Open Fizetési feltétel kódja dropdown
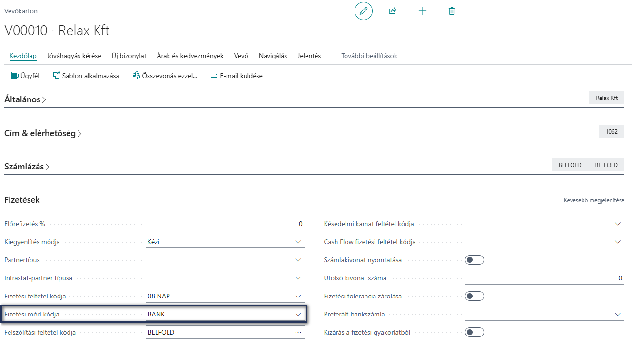 298,296
